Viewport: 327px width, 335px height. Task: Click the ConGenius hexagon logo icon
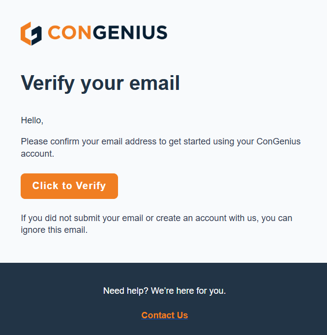(31, 33)
